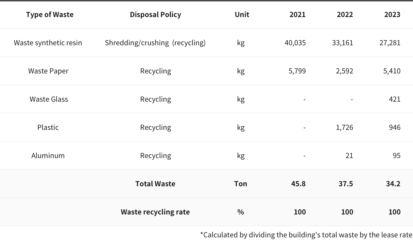413x240 pixels.
Task: Click the 1,726 Plastic value
Action: click(x=345, y=127)
